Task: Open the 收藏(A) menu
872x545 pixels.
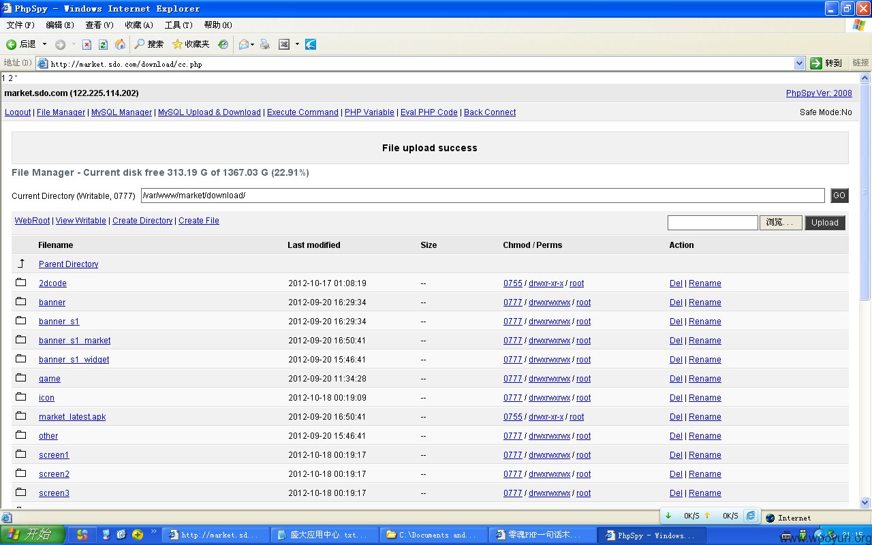Action: click(x=139, y=25)
